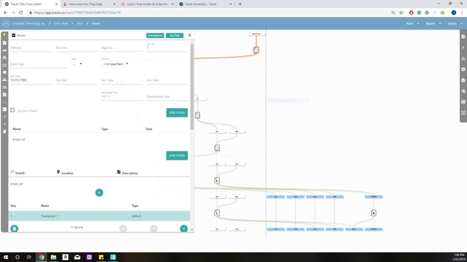Select the lightning bolt tool in left sidebar
The height and width of the screenshot is (262, 467).
[4, 35]
